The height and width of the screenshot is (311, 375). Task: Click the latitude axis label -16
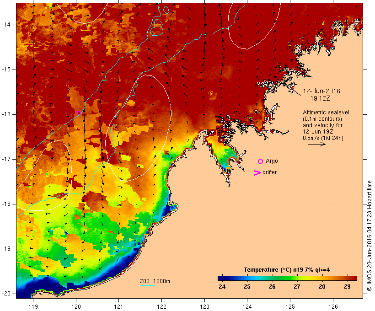(x=6, y=114)
